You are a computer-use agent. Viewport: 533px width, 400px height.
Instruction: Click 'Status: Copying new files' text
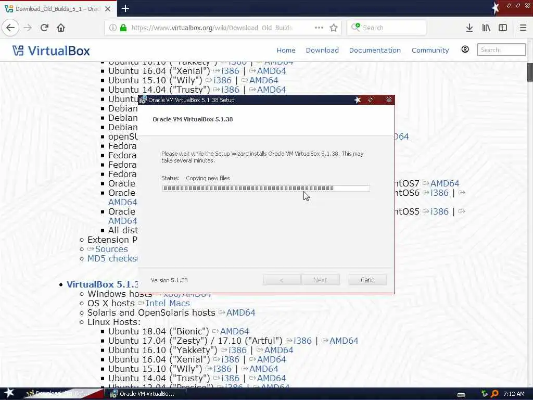click(196, 178)
